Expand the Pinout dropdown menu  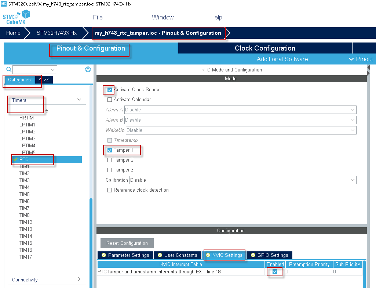pyautogui.click(x=361, y=59)
